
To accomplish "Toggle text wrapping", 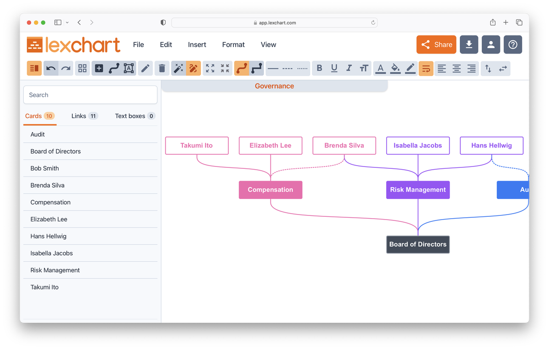I will [426, 69].
